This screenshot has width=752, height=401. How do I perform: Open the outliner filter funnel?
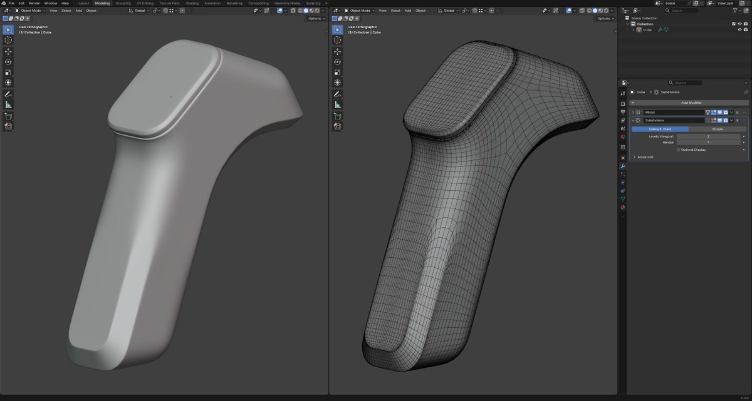pos(735,11)
